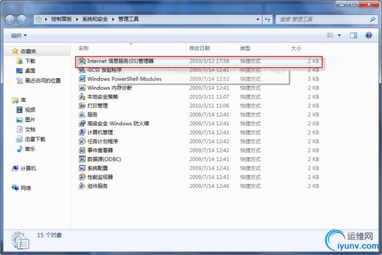382x255 pixels.
Task: Select the 事件查看器 shortcut icon
Action: [x=82, y=150]
